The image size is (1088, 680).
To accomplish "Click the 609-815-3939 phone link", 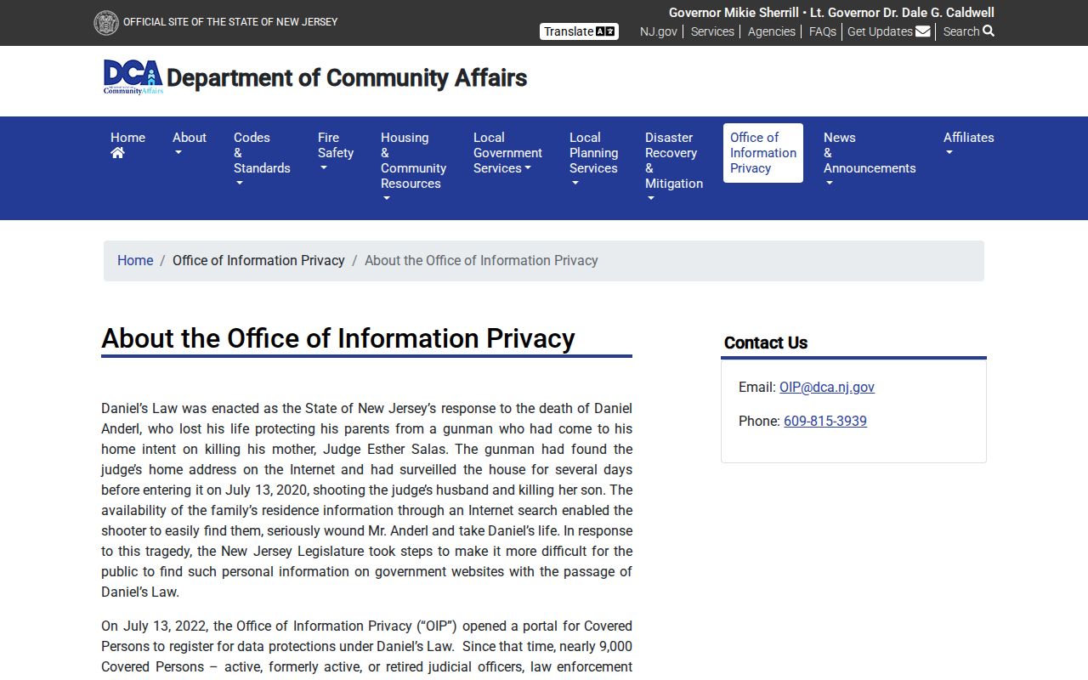I will [825, 422].
